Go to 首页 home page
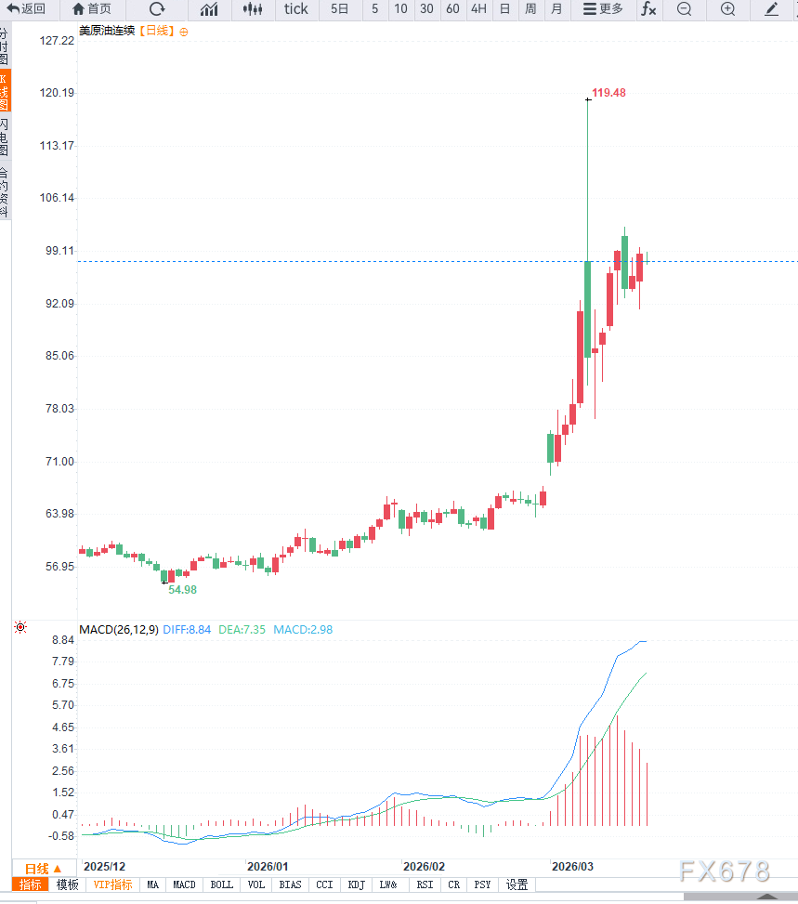The height and width of the screenshot is (904, 798). click(x=92, y=9)
